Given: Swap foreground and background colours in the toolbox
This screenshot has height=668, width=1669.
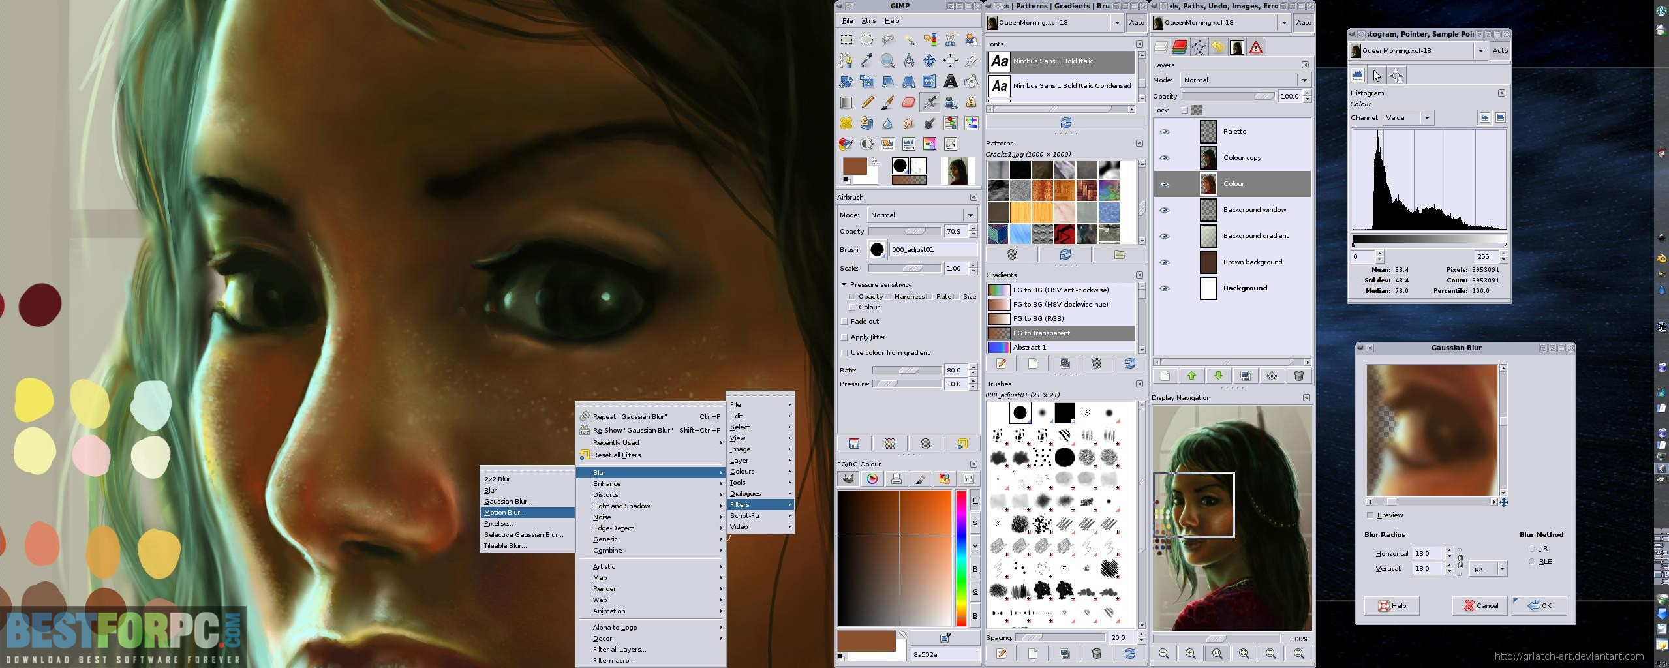Looking at the screenshot, I should pyautogui.click(x=874, y=161).
